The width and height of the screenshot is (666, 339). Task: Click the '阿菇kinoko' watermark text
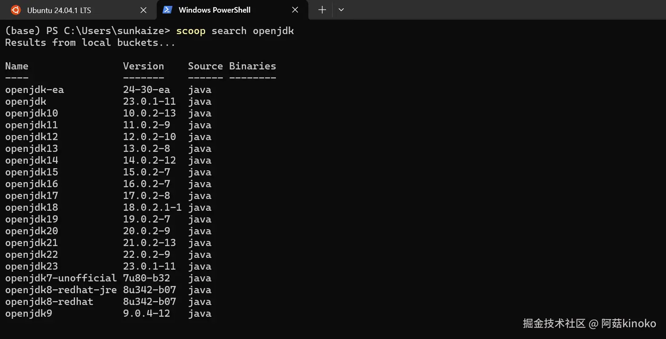click(x=629, y=323)
